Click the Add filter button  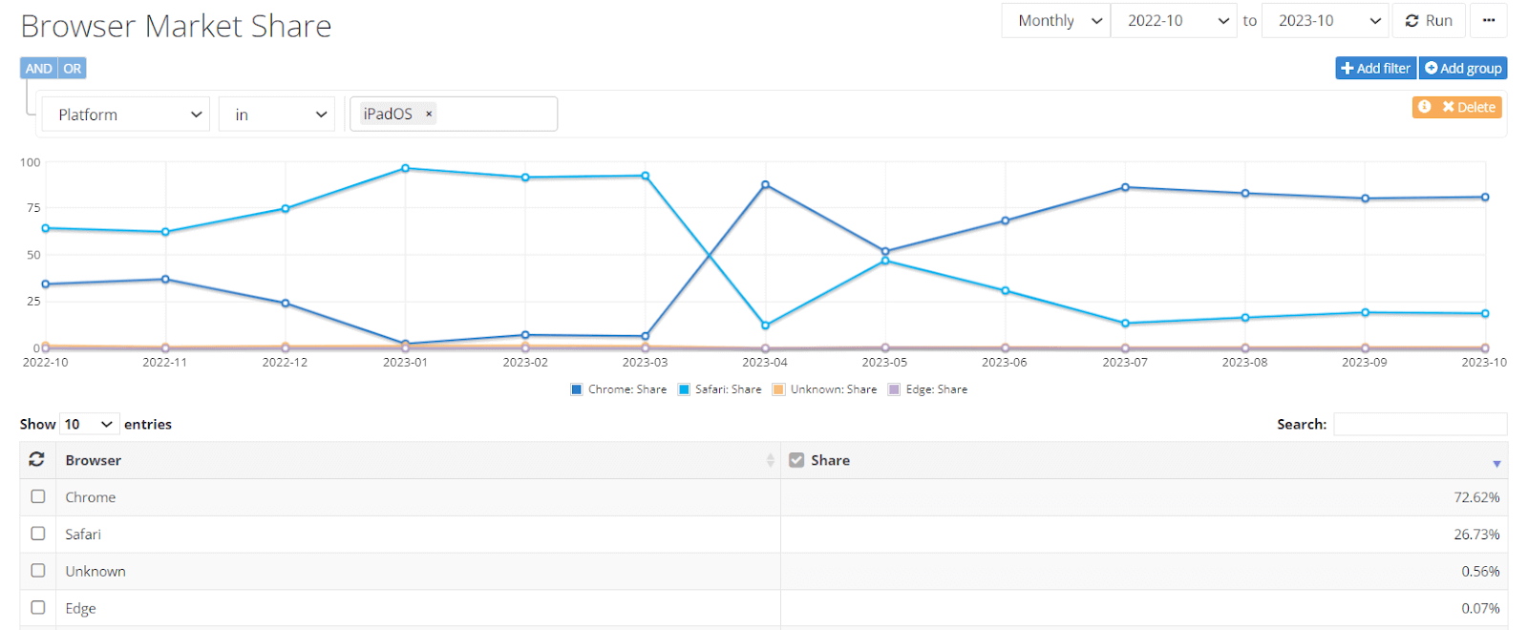click(x=1375, y=68)
